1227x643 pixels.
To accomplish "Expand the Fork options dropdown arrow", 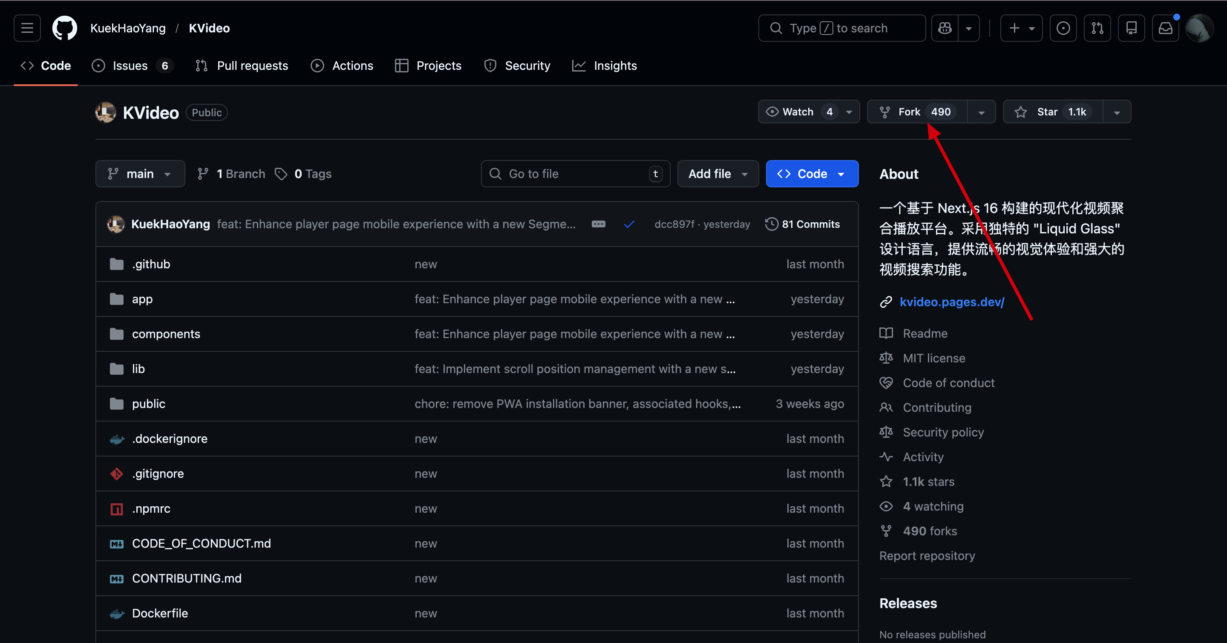I will click(981, 112).
